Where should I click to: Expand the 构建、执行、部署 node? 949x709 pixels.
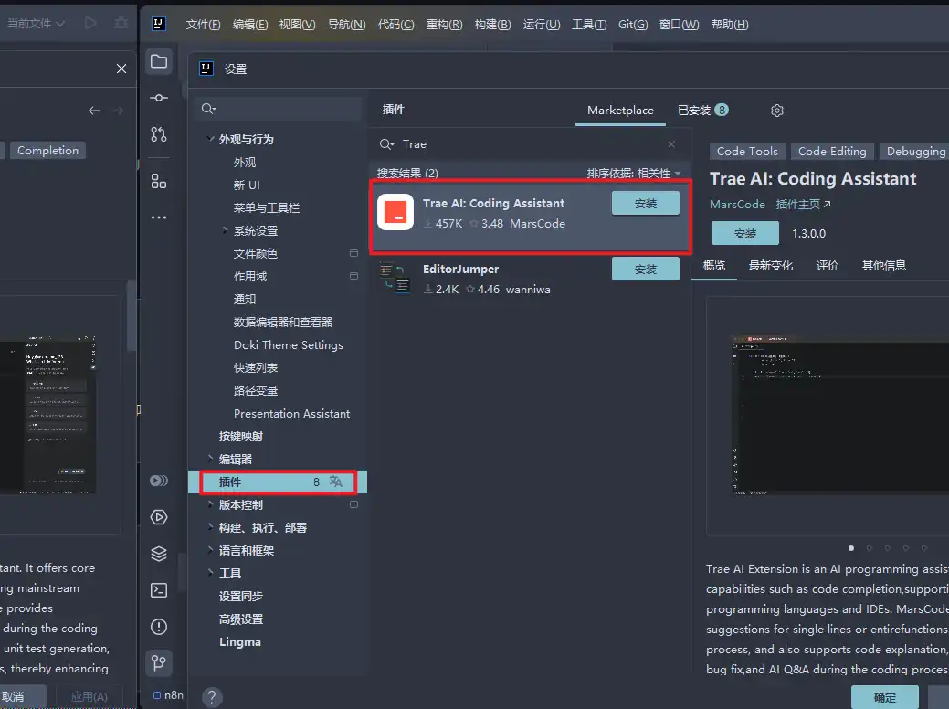tap(211, 527)
